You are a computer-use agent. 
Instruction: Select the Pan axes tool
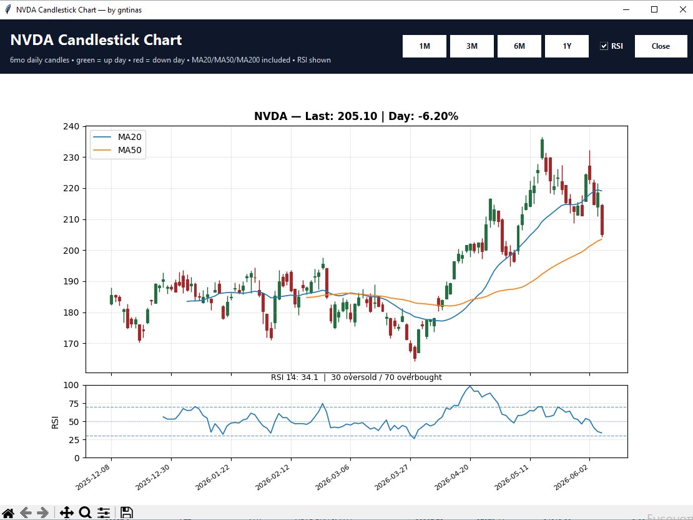pyautogui.click(x=66, y=512)
